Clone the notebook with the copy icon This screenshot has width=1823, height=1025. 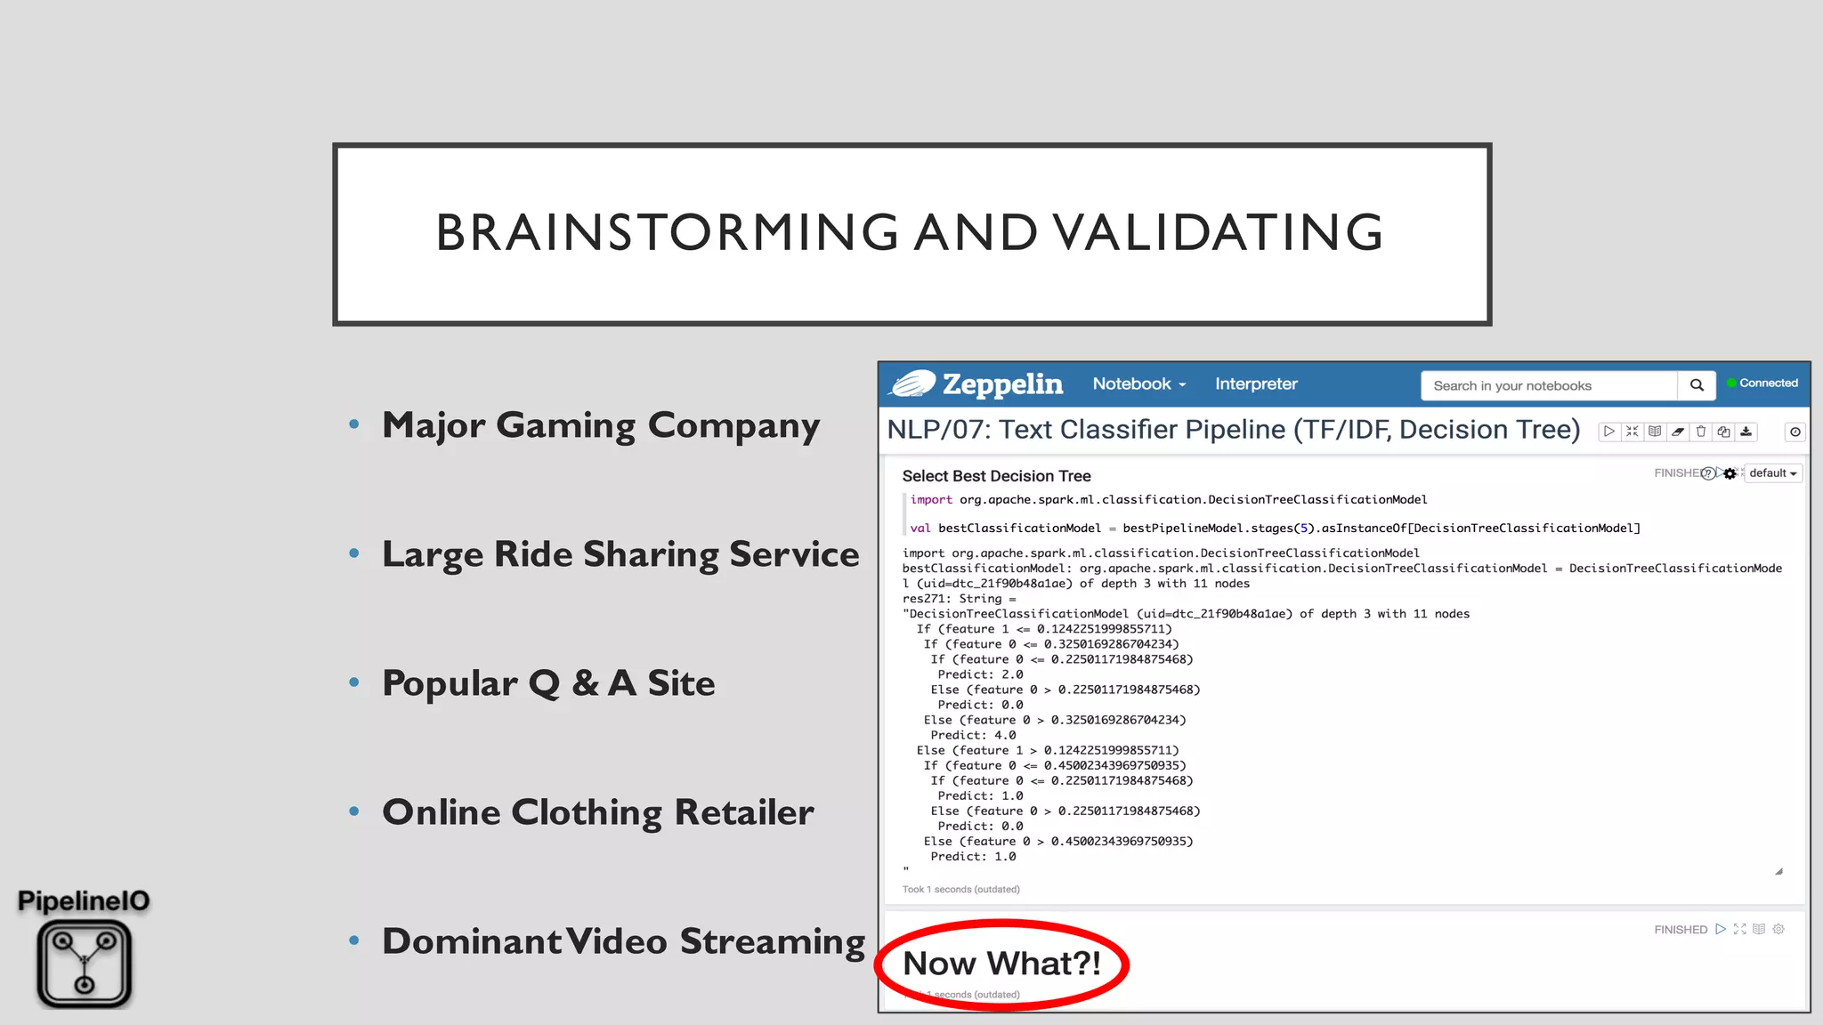[1724, 432]
